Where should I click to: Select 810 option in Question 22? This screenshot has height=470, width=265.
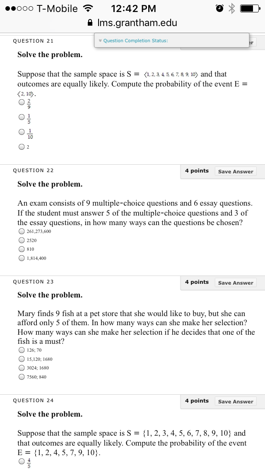point(21,249)
